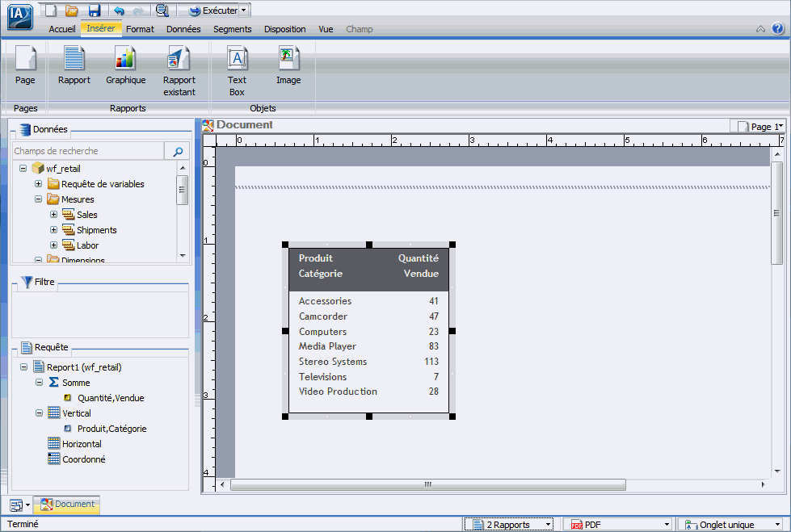
Task: Click the horizontal scrollbar of the canvas
Action: click(427, 484)
